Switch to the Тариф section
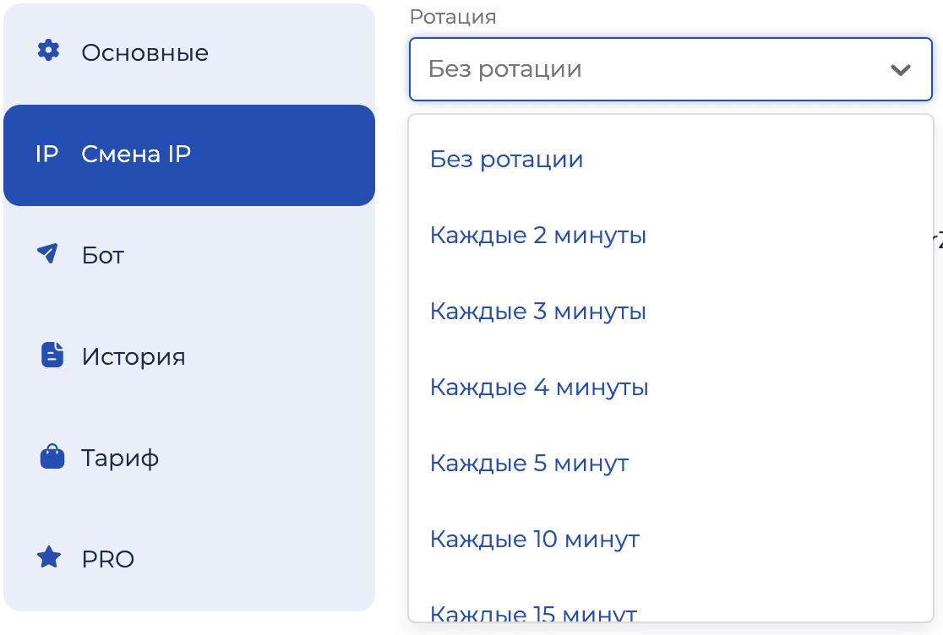 click(x=118, y=457)
